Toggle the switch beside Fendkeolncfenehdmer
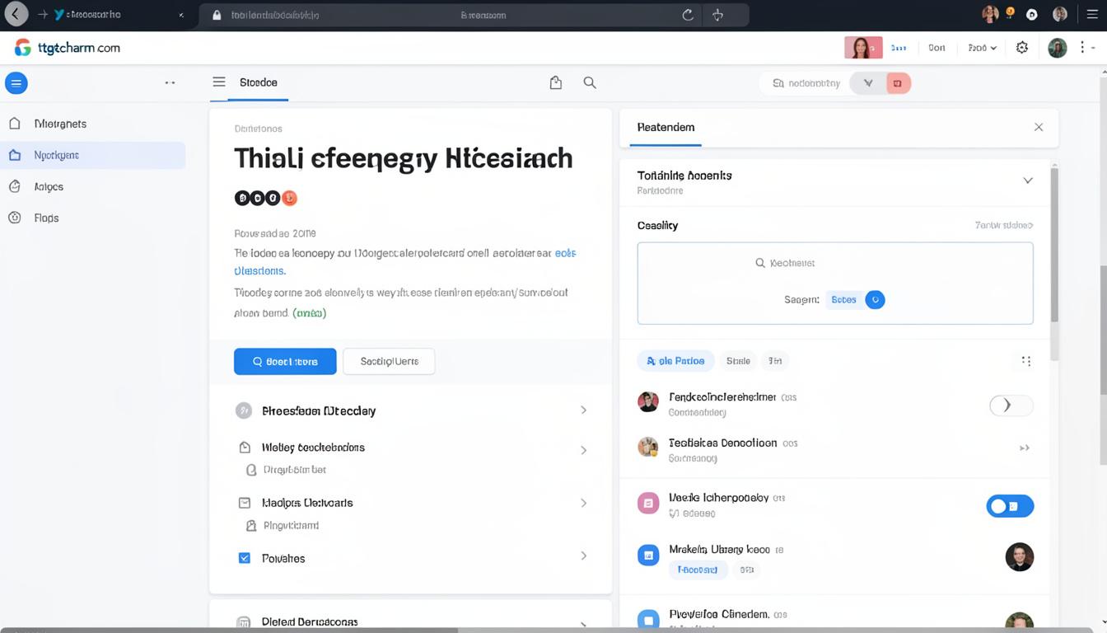1107x633 pixels. 1011,406
